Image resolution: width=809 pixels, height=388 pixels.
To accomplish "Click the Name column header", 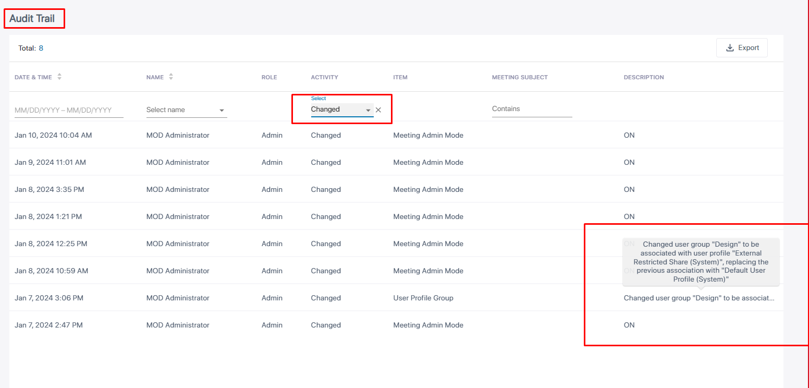I will click(155, 77).
